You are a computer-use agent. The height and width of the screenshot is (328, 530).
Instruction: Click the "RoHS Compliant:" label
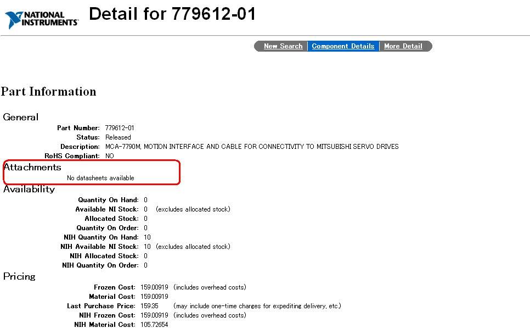pyautogui.click(x=72, y=156)
